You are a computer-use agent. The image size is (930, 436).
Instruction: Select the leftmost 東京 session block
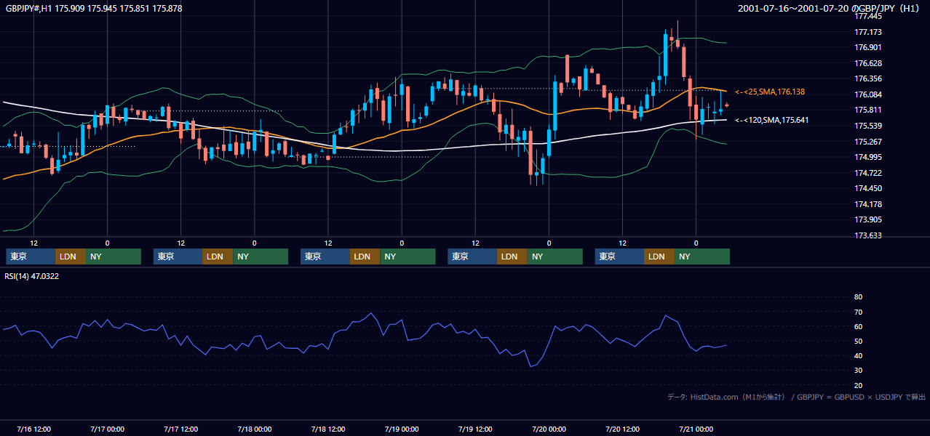31,257
